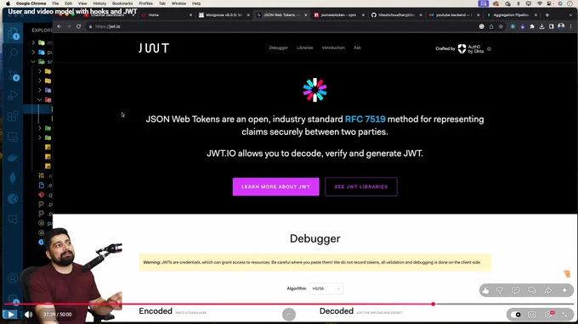The width and height of the screenshot is (578, 324).
Task: Mute the video volume
Action: click(28, 315)
